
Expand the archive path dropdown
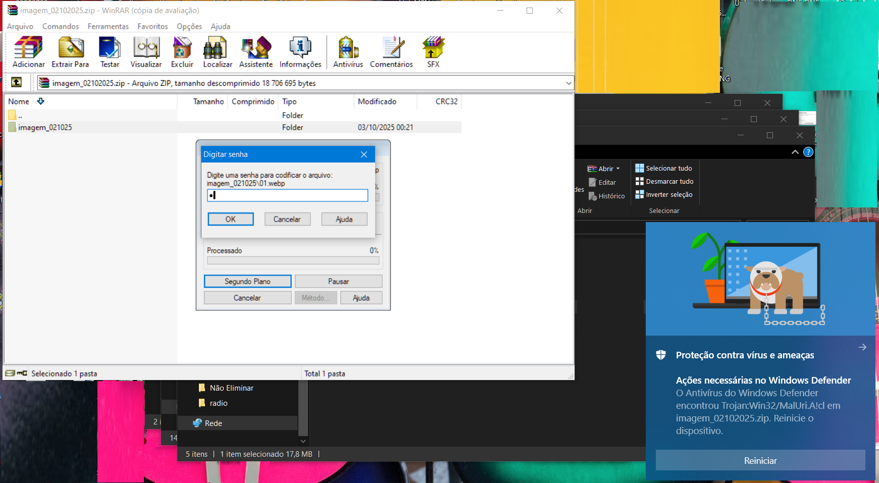pos(568,83)
